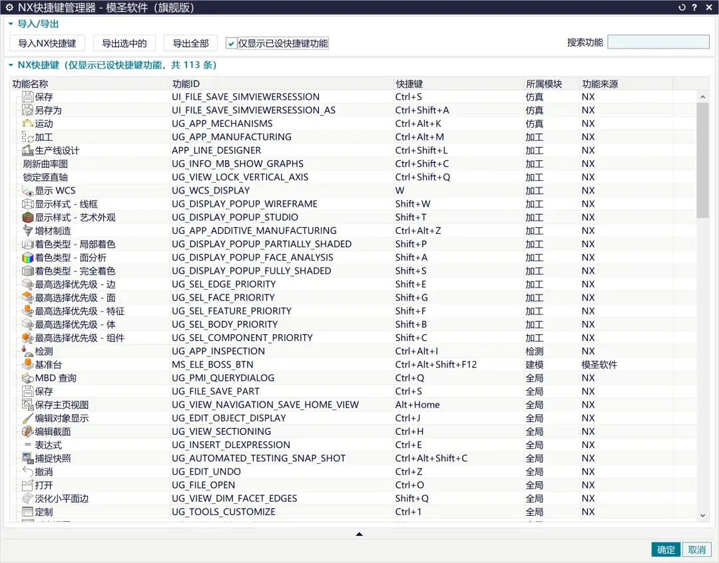Click the 显示样式 - 艺术外观 icon
This screenshot has width=719, height=563.
click(27, 217)
